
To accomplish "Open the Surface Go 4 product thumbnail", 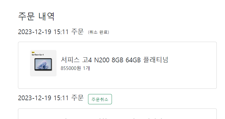I will [43, 63].
